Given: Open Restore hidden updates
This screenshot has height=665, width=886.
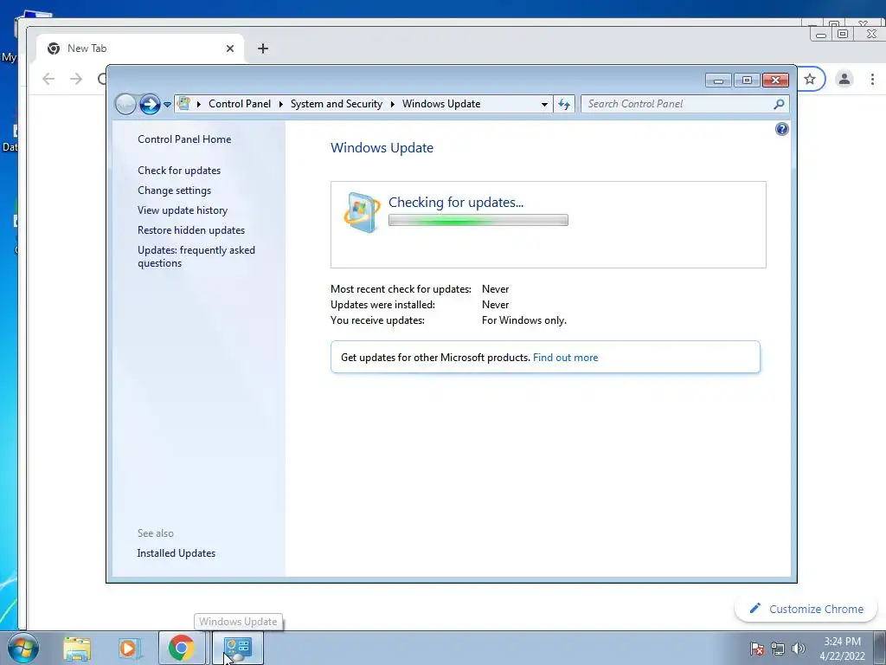Looking at the screenshot, I should click(x=191, y=230).
